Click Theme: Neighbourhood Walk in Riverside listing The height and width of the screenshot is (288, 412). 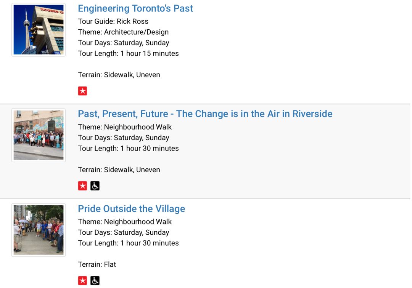point(124,127)
